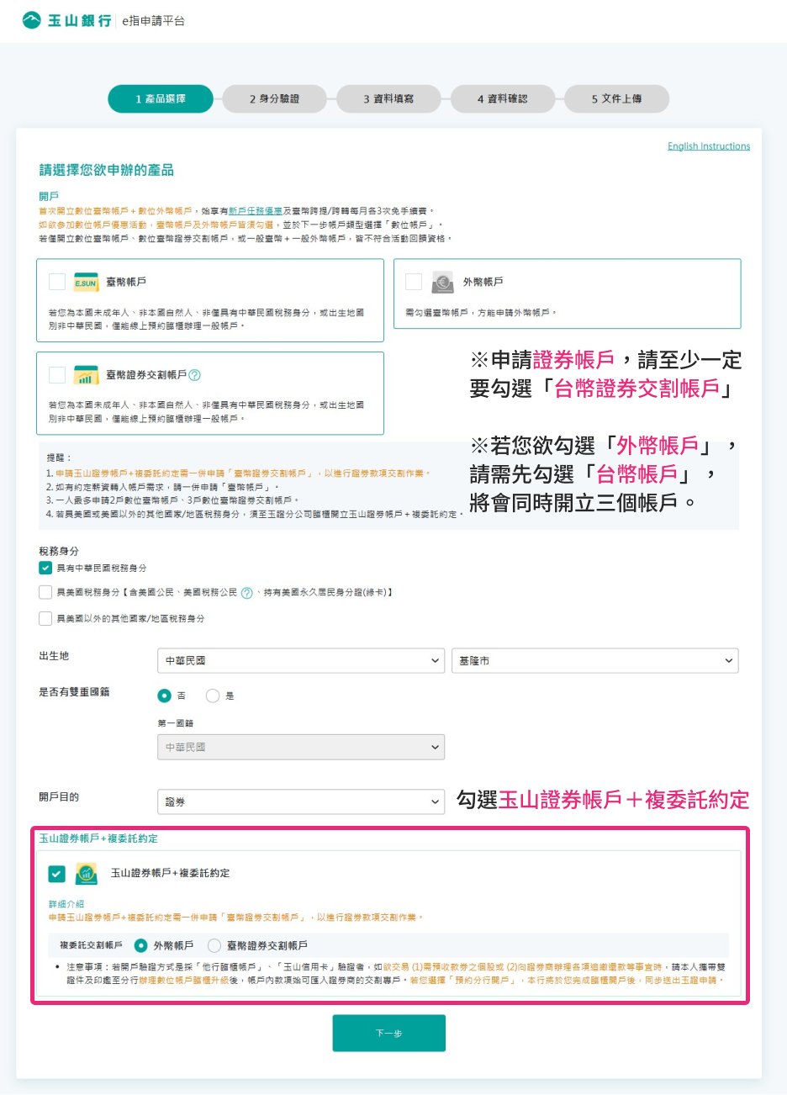Click the 稅務身分 label
The height and width of the screenshot is (1095, 787).
tap(59, 551)
